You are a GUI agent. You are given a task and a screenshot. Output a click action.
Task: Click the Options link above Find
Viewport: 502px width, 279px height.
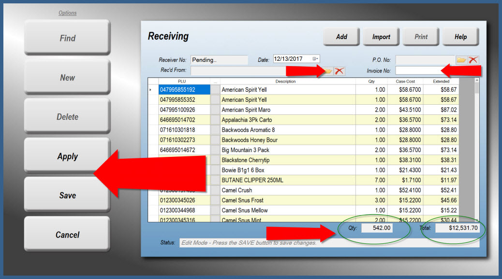[x=68, y=13]
